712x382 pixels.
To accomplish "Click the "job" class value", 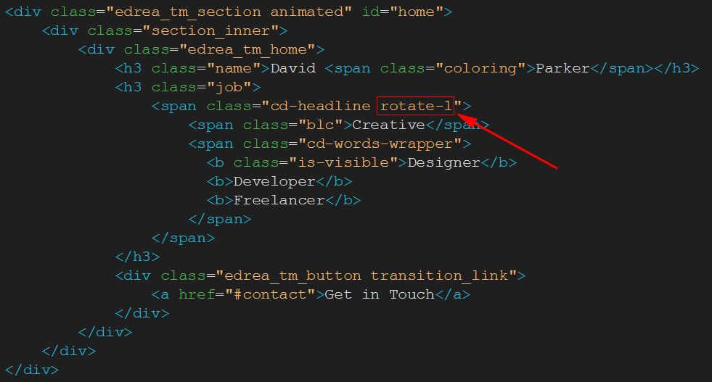I will point(229,88).
